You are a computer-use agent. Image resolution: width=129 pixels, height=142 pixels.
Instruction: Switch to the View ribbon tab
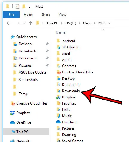tap(62, 15)
